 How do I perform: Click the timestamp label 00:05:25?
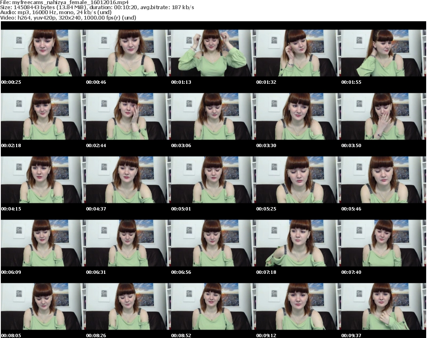(266, 209)
